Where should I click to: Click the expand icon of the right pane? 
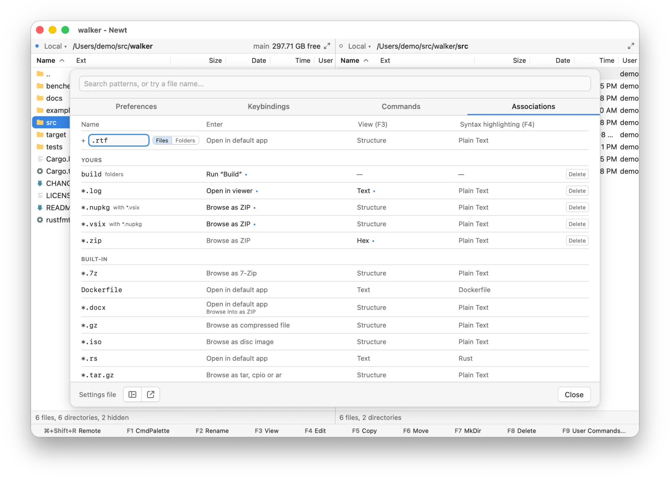631,46
